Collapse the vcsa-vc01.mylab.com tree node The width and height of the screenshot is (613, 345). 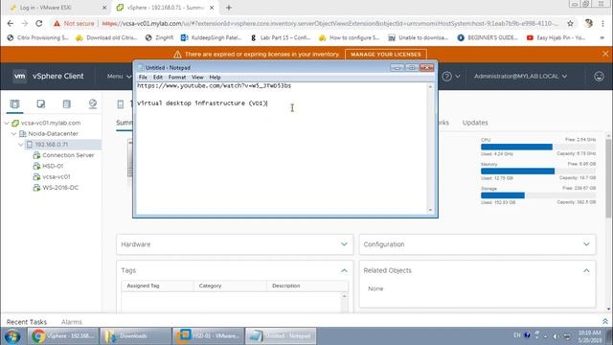7,123
